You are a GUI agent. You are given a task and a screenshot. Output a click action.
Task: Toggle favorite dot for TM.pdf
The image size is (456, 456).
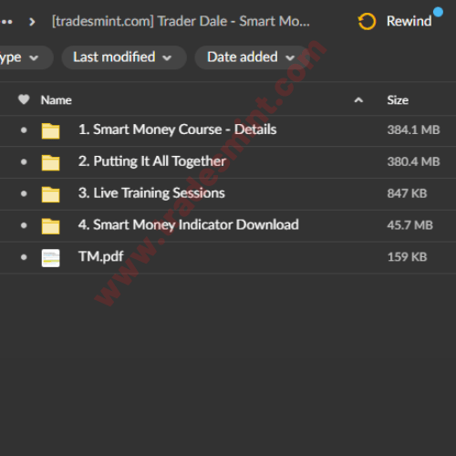pyautogui.click(x=24, y=257)
